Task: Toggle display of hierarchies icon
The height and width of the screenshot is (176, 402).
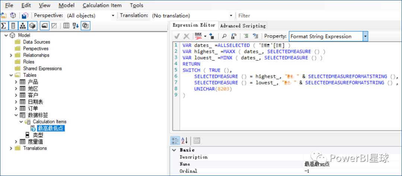Action: coord(23,26)
